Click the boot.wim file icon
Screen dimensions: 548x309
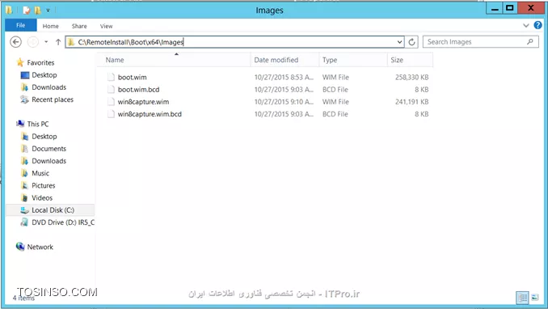111,78
